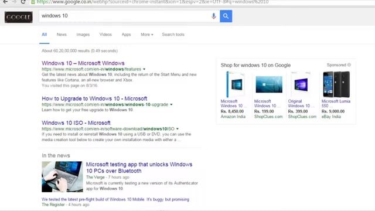Click the Google logo
This screenshot has width=375, height=211.
18,17
